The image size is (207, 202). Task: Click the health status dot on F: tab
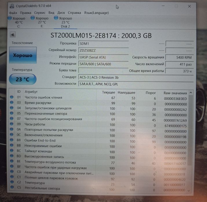pyautogui.click(x=33, y=18)
